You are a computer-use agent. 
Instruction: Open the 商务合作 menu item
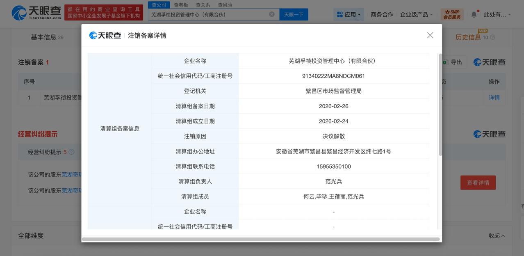382,14
